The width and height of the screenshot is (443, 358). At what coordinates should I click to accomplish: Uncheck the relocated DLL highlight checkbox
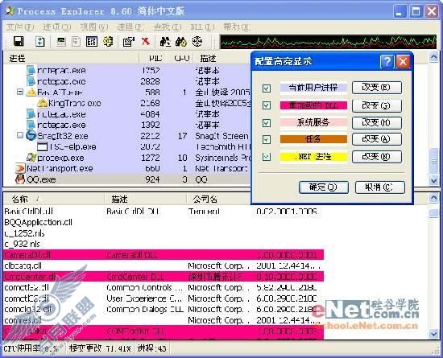(267, 105)
